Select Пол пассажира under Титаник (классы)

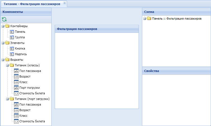tap(30, 71)
